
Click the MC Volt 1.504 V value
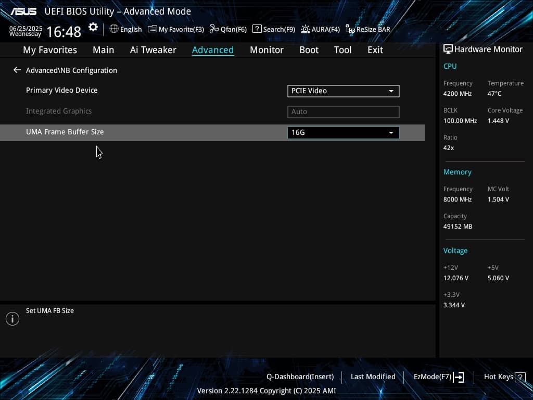tap(498, 199)
